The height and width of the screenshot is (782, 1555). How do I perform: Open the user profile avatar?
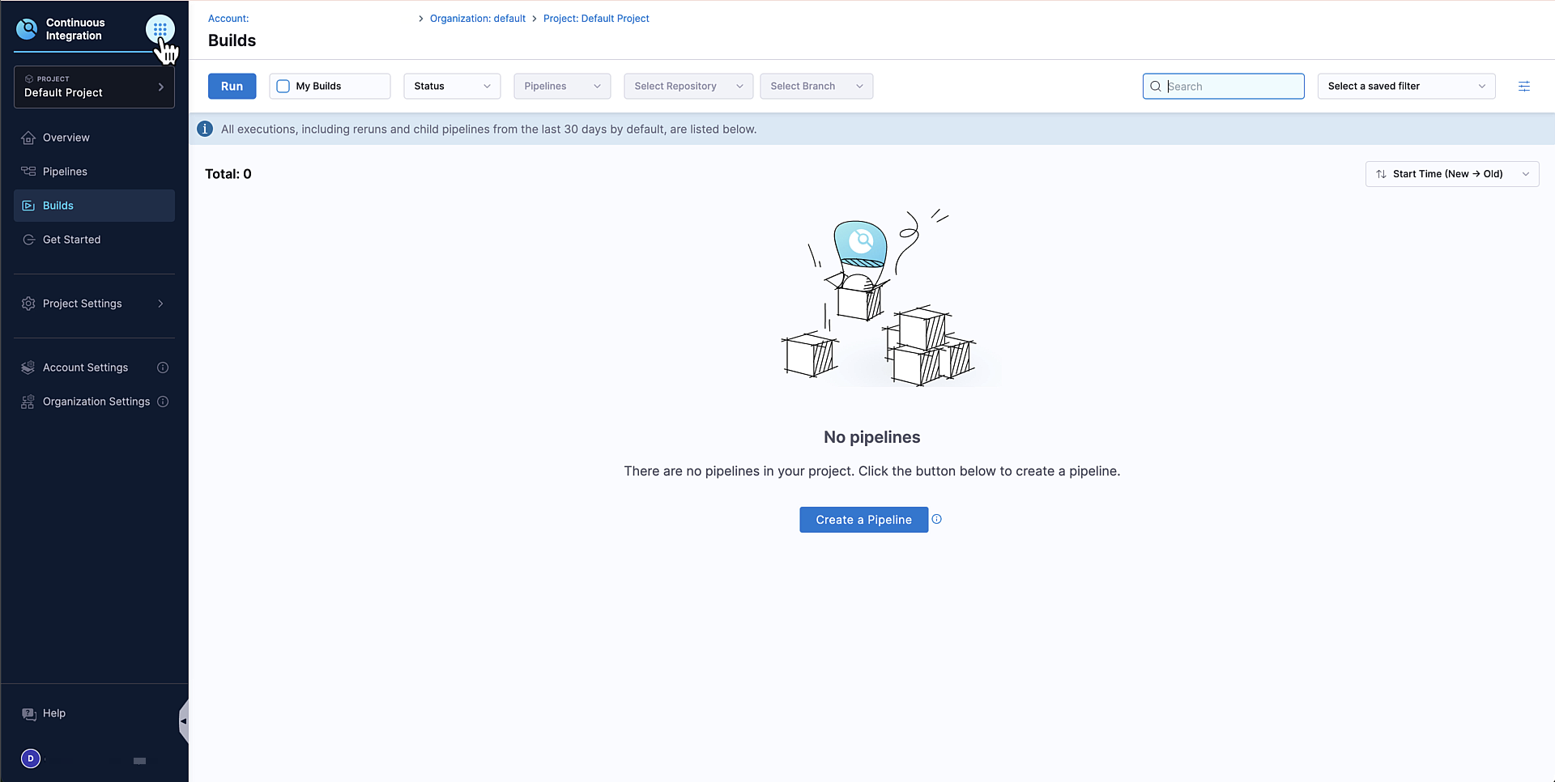(x=31, y=759)
